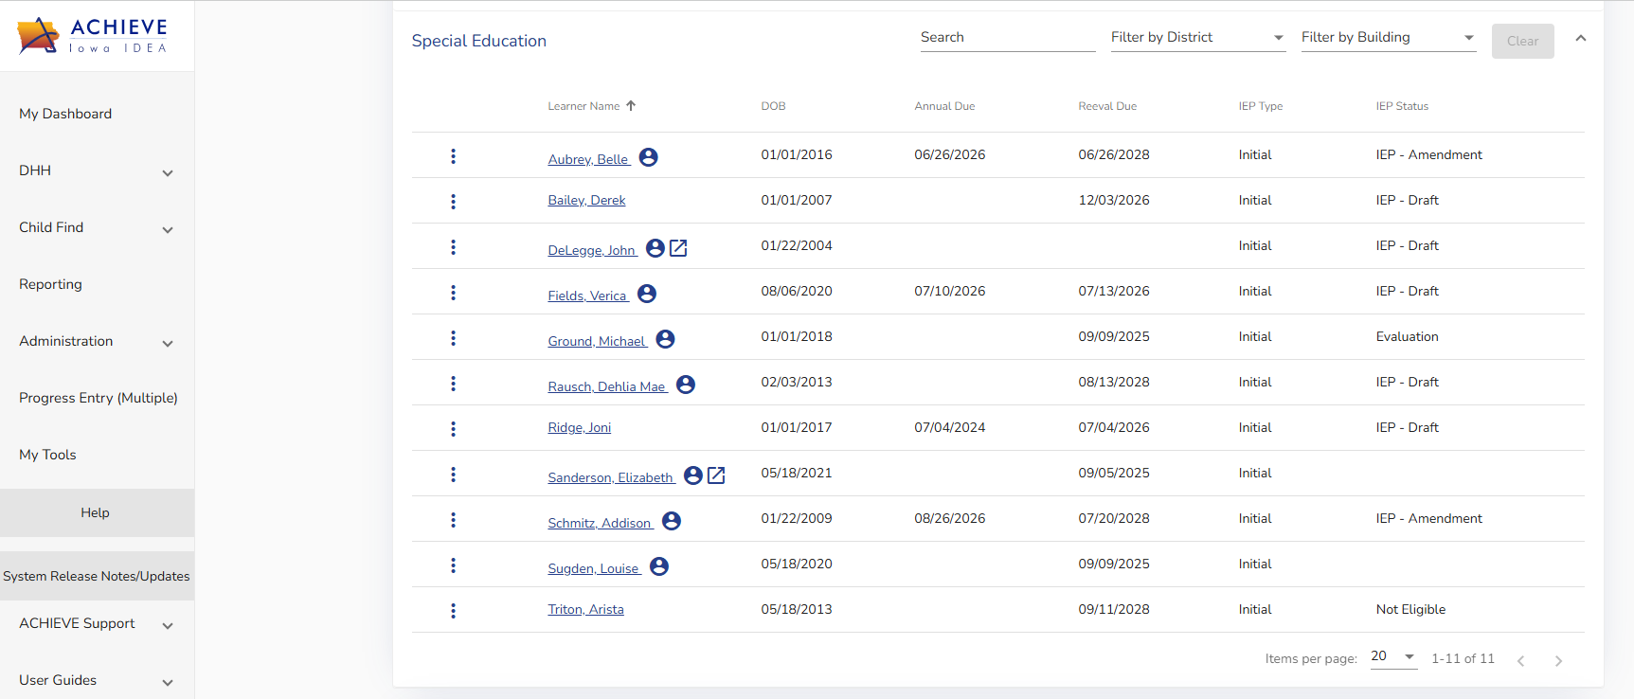Go to Reporting in the sidebar

pyautogui.click(x=50, y=284)
